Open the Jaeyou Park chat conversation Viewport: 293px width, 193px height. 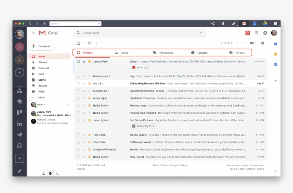point(50,113)
